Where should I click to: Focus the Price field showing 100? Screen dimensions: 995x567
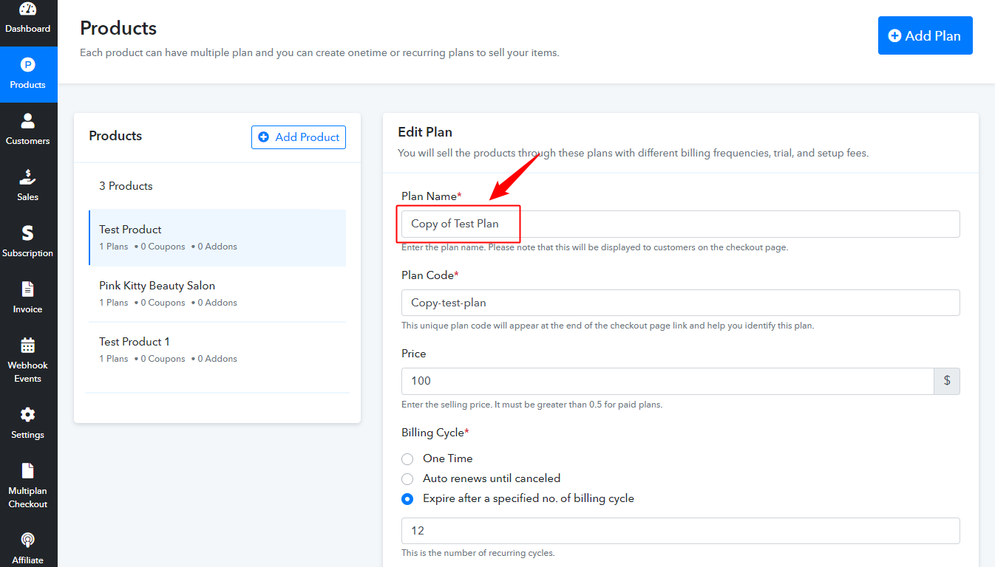[x=668, y=381]
